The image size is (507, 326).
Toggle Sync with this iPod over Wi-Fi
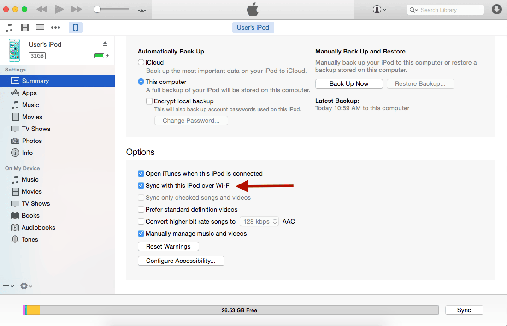(x=141, y=186)
